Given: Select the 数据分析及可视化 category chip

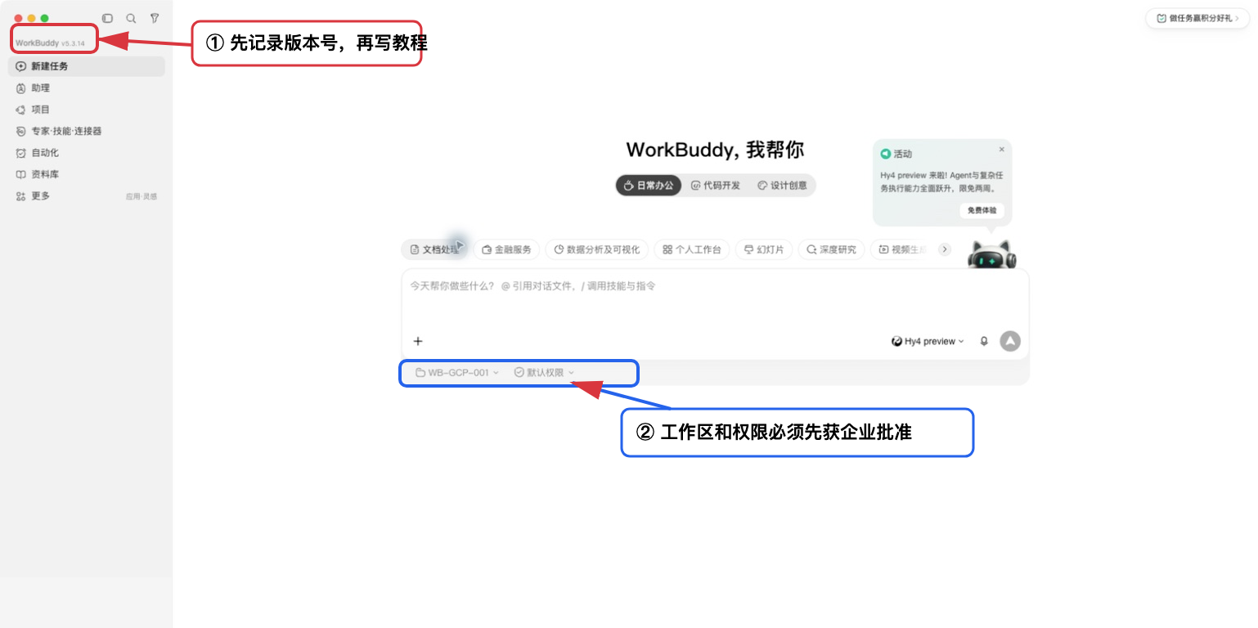Looking at the screenshot, I should (x=597, y=249).
